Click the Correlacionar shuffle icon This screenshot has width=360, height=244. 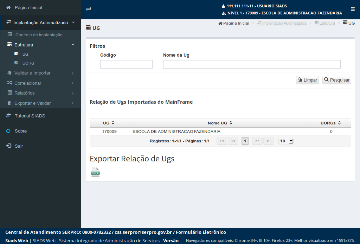tap(9, 83)
